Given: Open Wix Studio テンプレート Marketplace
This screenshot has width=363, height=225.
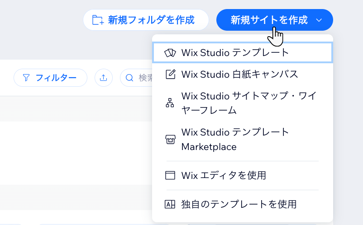Looking at the screenshot, I should point(243,140).
